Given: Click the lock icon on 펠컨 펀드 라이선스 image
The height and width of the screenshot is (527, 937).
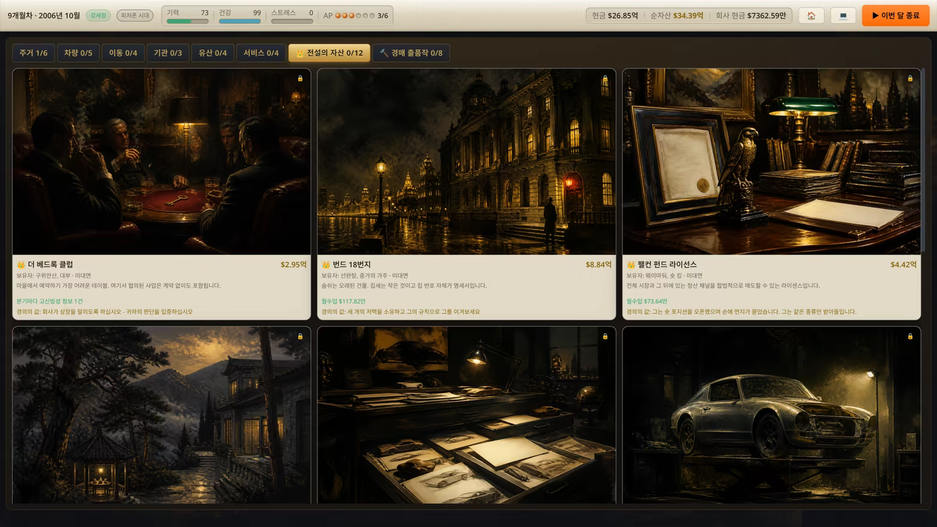Looking at the screenshot, I should 910,79.
